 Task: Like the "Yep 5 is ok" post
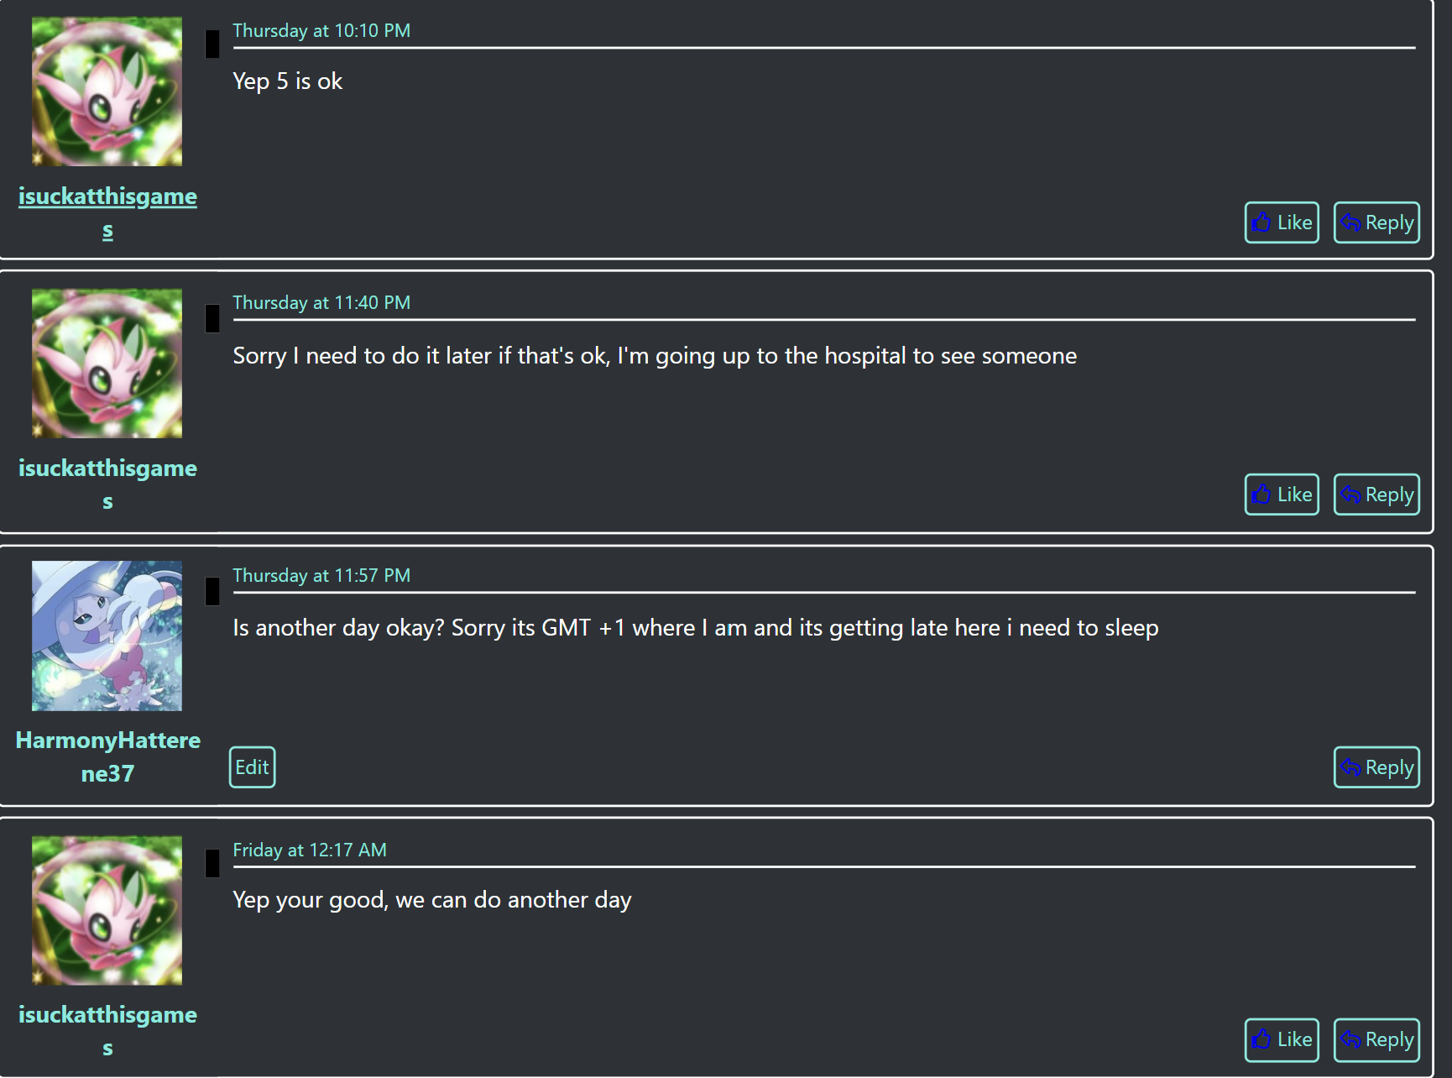point(1281,222)
